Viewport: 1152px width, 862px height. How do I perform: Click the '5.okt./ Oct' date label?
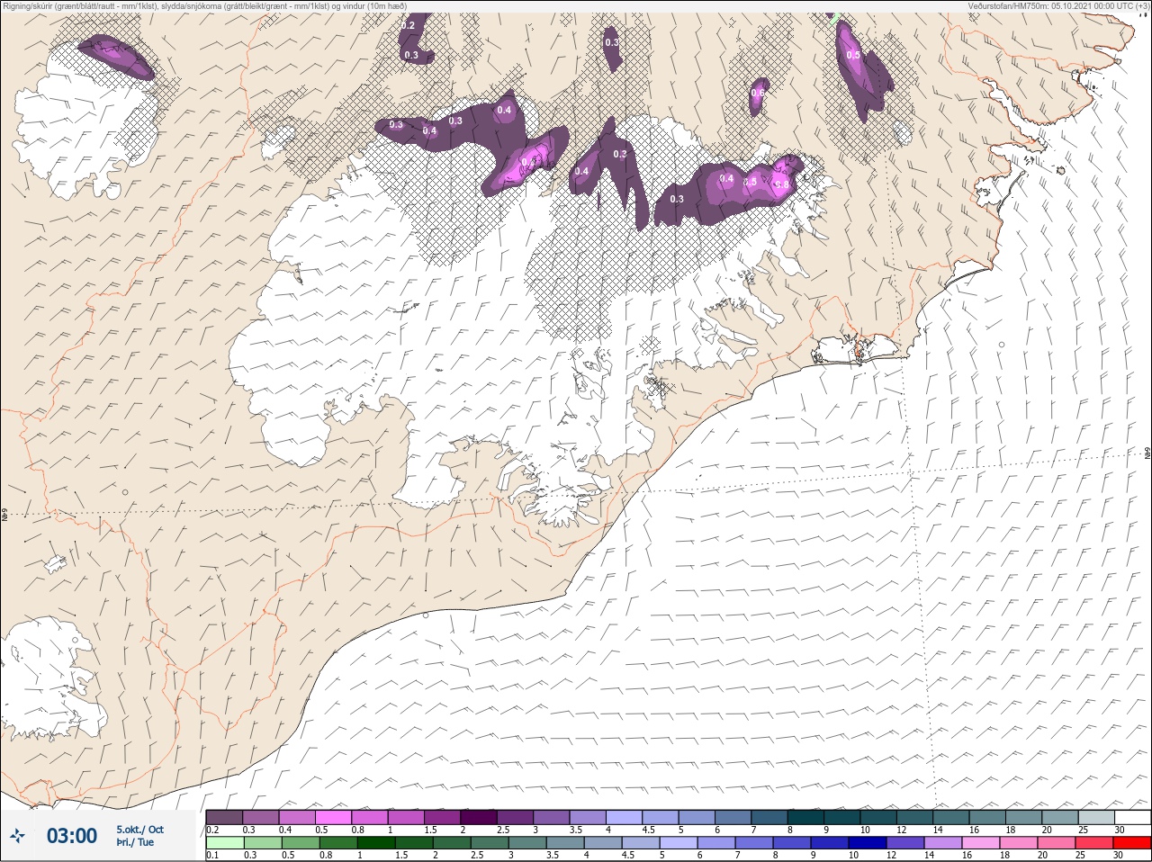point(139,830)
